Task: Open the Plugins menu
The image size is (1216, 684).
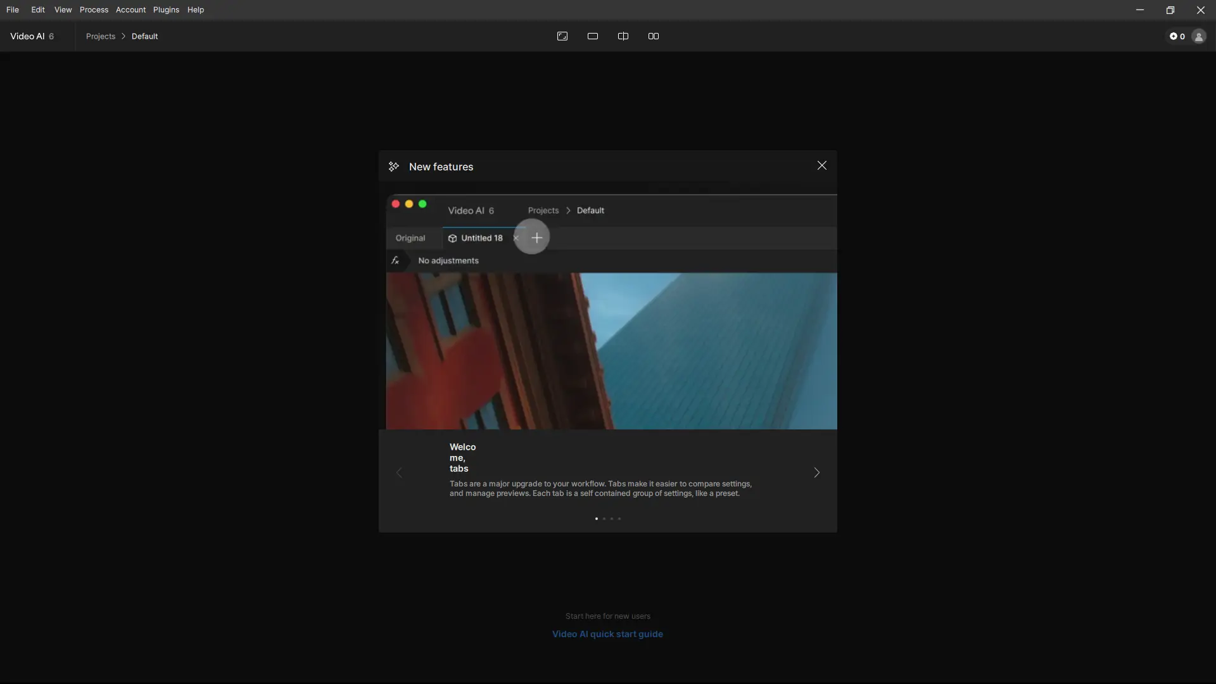Action: pyautogui.click(x=166, y=9)
